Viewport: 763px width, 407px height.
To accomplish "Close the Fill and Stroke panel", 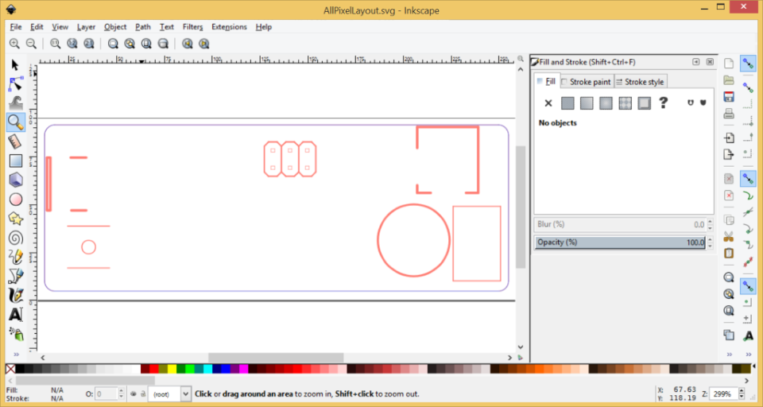I will coord(710,62).
